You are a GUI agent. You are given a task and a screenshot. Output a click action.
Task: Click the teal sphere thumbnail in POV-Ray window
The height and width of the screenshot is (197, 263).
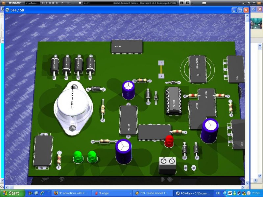[x=256, y=23]
